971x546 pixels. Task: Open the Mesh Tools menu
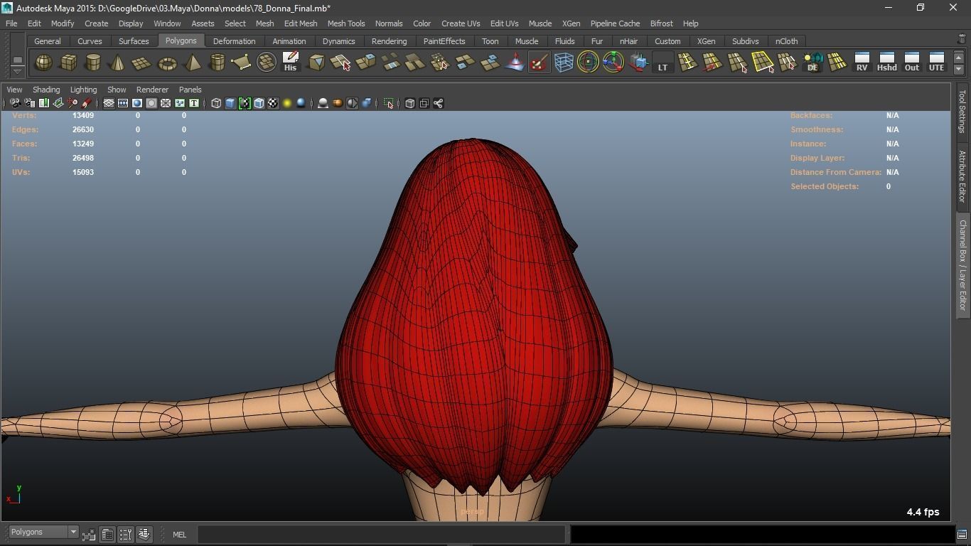coord(346,23)
